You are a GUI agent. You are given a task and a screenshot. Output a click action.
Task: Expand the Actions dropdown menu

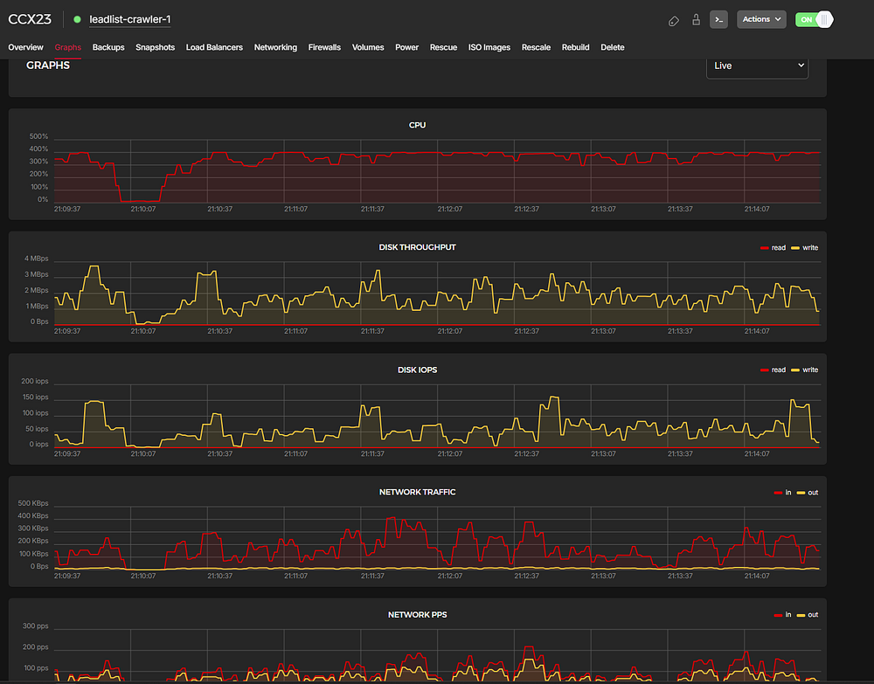[x=760, y=19]
